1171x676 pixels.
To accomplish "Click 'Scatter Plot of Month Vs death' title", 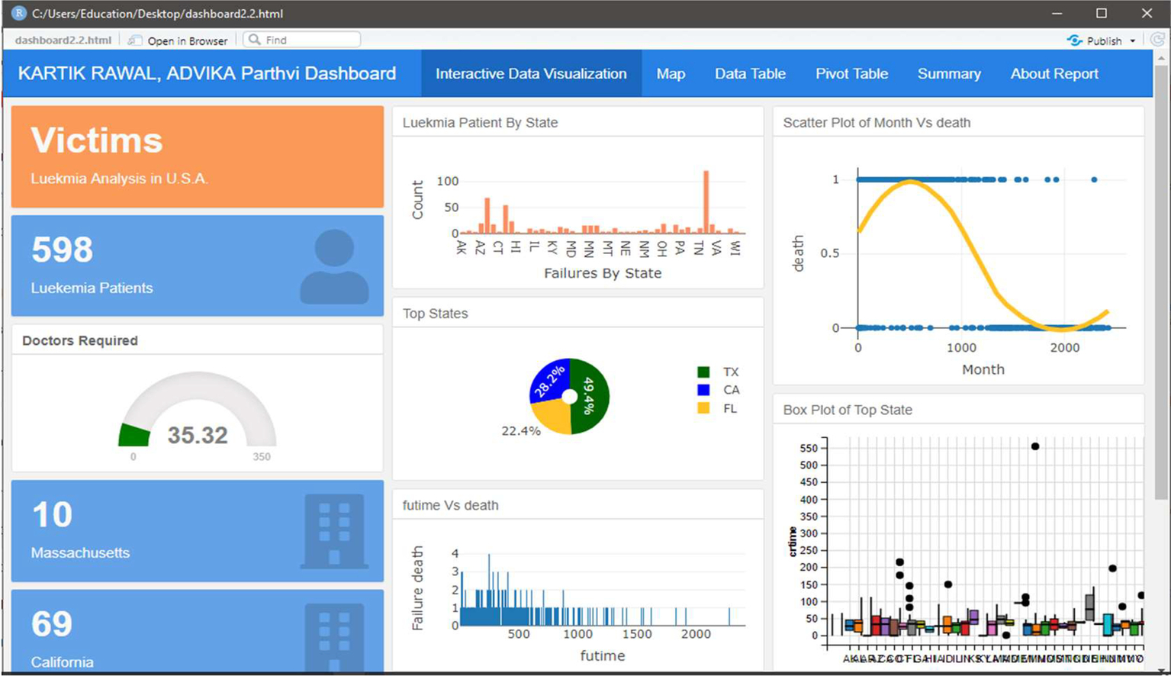I will 877,123.
